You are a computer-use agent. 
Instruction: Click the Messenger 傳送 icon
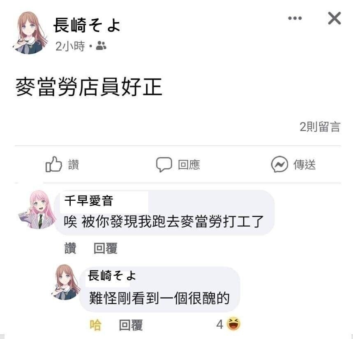point(279,164)
